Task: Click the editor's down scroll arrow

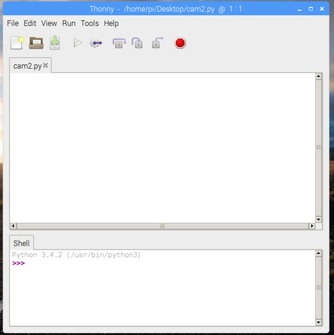Action: [319, 220]
